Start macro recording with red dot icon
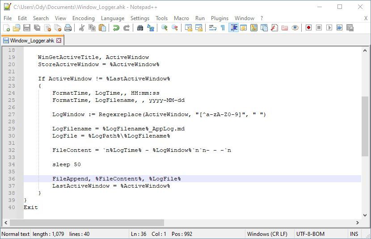Viewport: 371px width, 239px height. point(308,28)
